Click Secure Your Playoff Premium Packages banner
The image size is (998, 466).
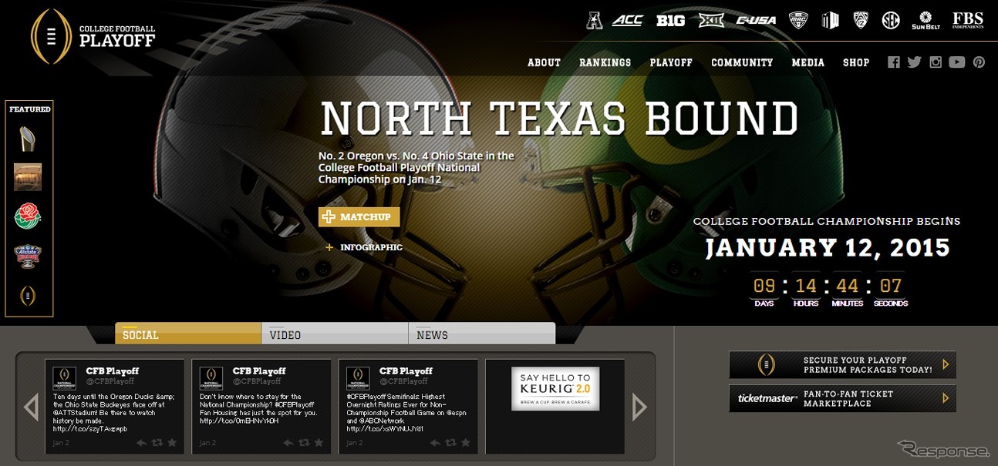point(842,365)
